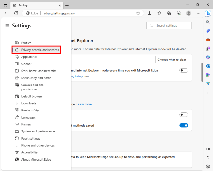This screenshot has height=171, width=213.
Task: Open sidebar Designer image icon
Action: (x=208, y=75)
